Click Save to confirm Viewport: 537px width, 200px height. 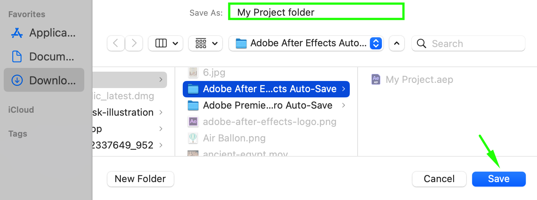tap(499, 179)
